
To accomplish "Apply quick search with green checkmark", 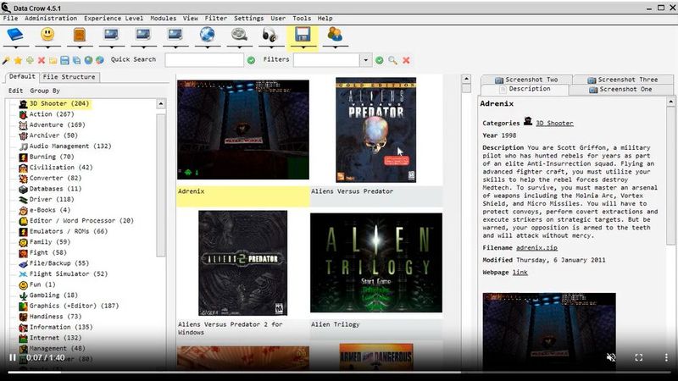I will coord(251,60).
